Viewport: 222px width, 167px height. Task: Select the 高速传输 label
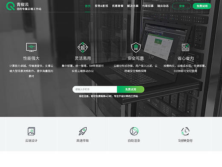tap(83, 141)
